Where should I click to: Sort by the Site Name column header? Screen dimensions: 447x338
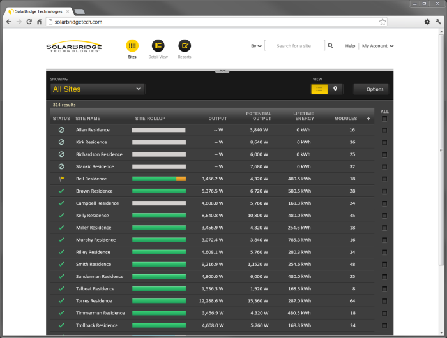87,119
